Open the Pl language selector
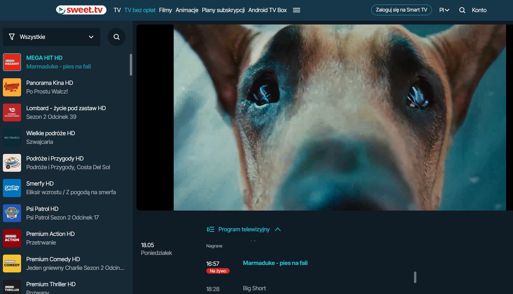Viewport: 513px width, 294px height. pyautogui.click(x=444, y=10)
